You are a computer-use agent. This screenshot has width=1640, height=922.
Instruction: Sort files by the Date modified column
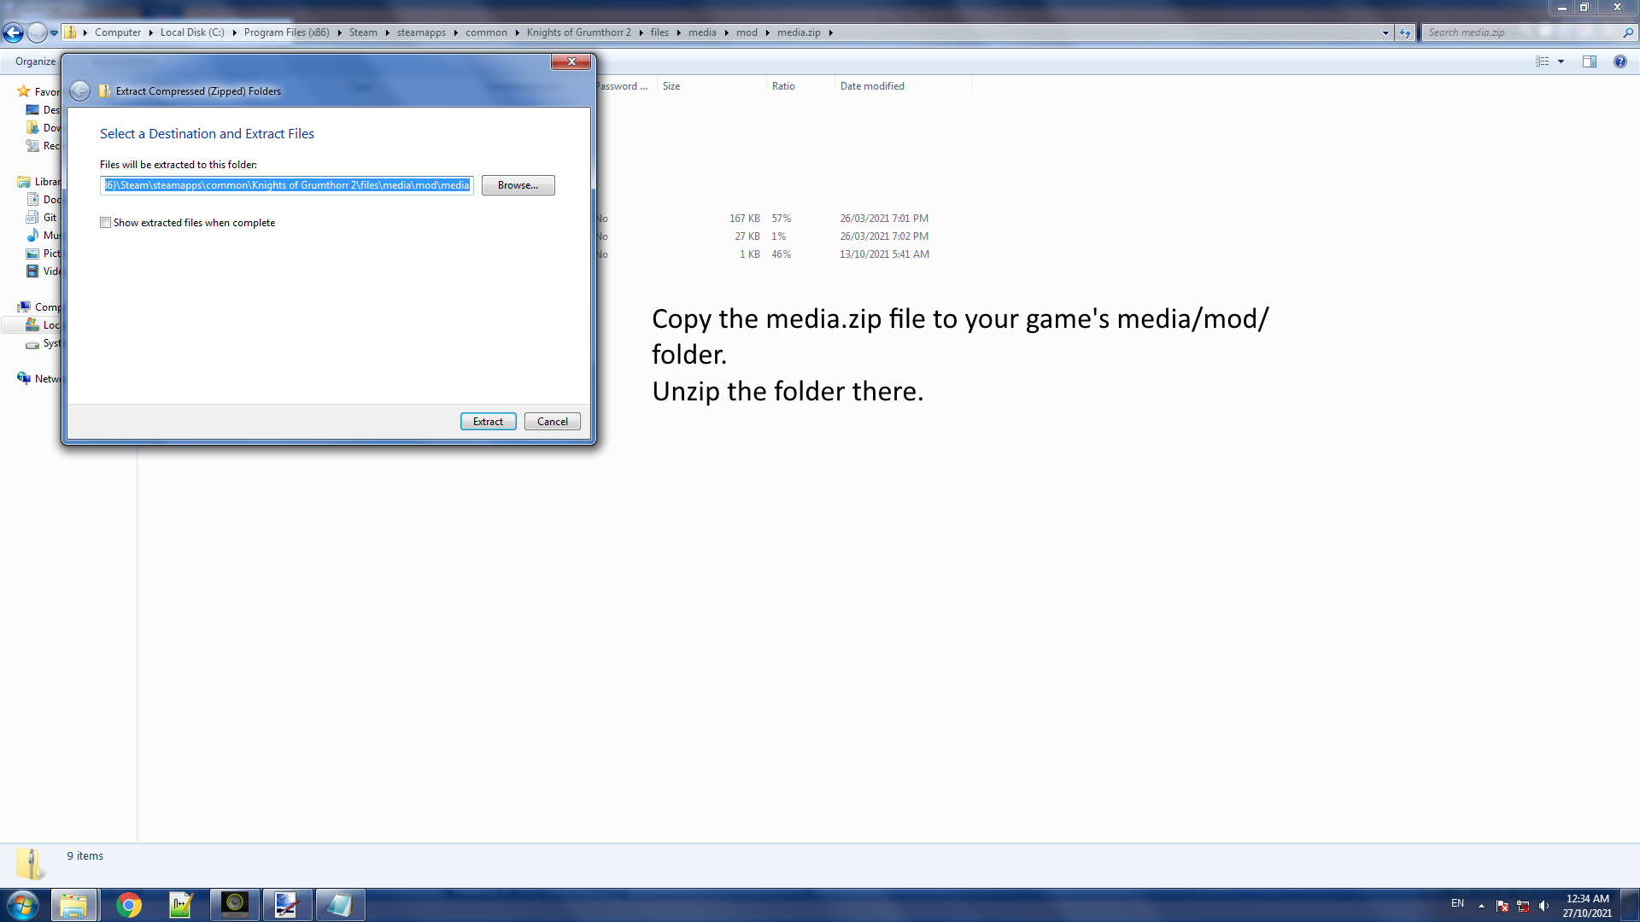[872, 86]
